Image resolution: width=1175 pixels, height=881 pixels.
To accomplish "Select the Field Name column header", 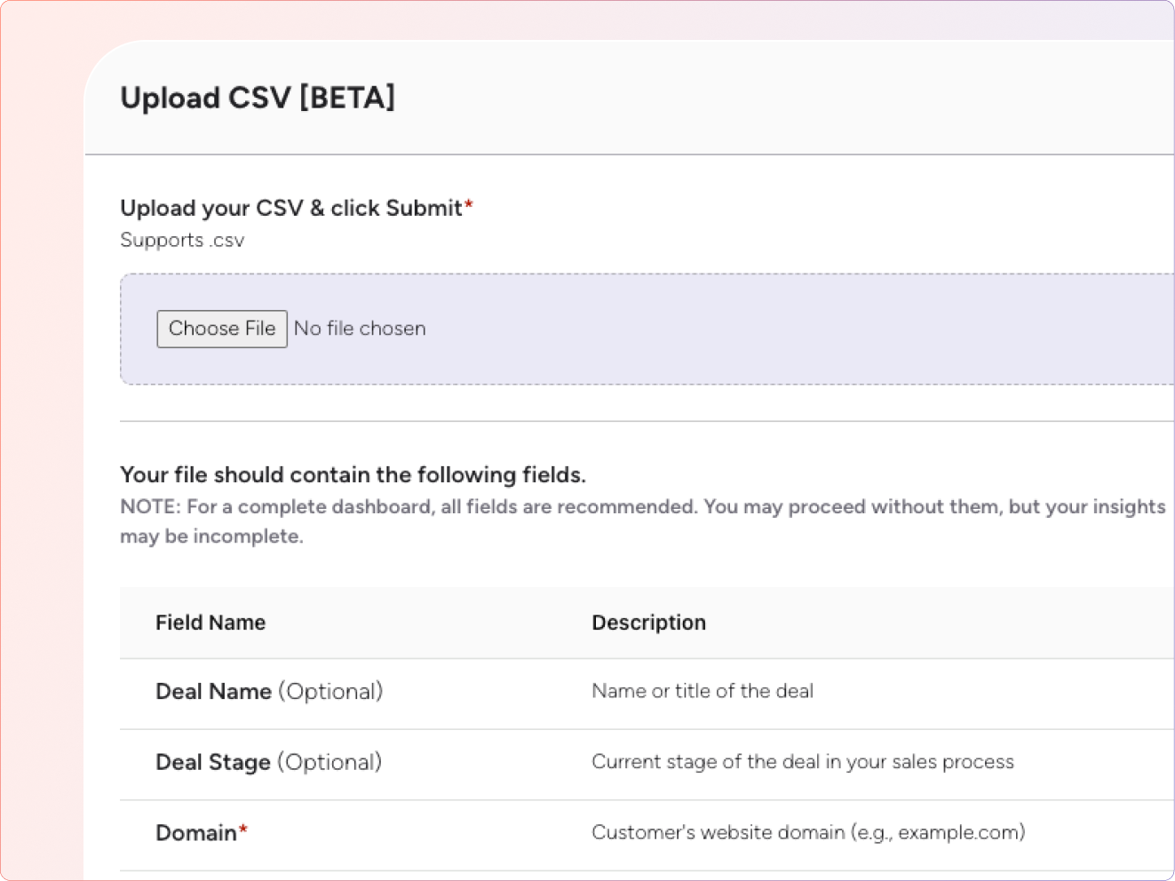I will [210, 623].
